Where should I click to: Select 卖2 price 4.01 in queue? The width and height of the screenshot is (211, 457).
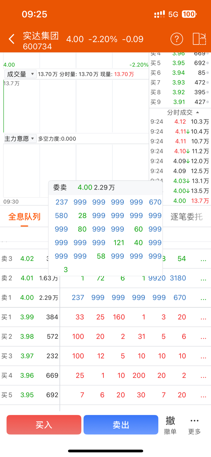tap(27, 278)
